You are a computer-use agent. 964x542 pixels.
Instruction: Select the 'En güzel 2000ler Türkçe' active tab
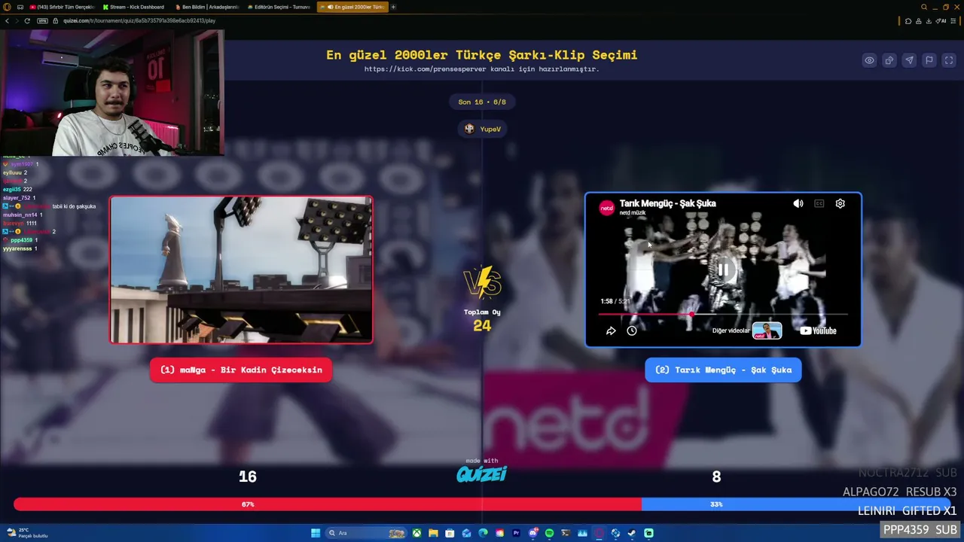pos(352,7)
